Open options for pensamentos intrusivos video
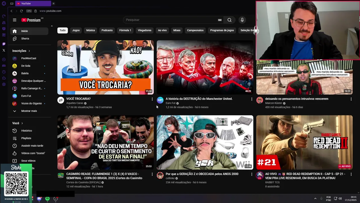 (351, 99)
